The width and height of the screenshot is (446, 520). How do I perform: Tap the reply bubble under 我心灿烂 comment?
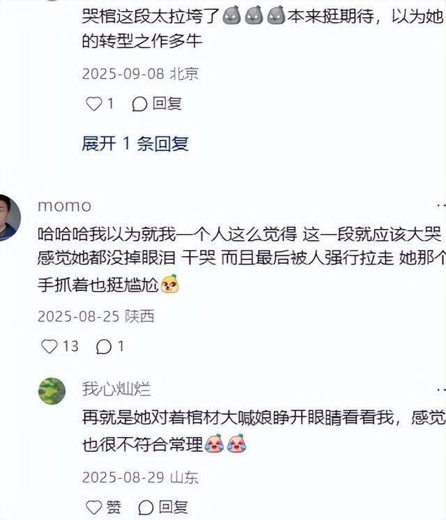pos(146,507)
